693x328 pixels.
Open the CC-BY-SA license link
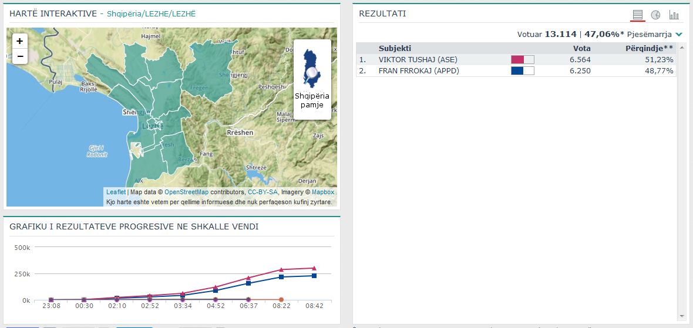(x=262, y=192)
